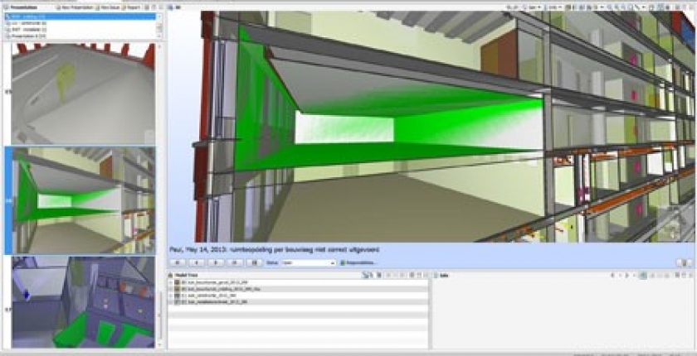The image size is (697, 356).
Task: Expand the second model in Model Tree
Action: [x=171, y=290]
